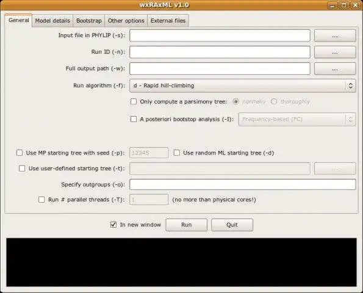Open the Run algorithm dropdown
The width and height of the screenshot is (363, 293).
pyautogui.click(x=242, y=85)
